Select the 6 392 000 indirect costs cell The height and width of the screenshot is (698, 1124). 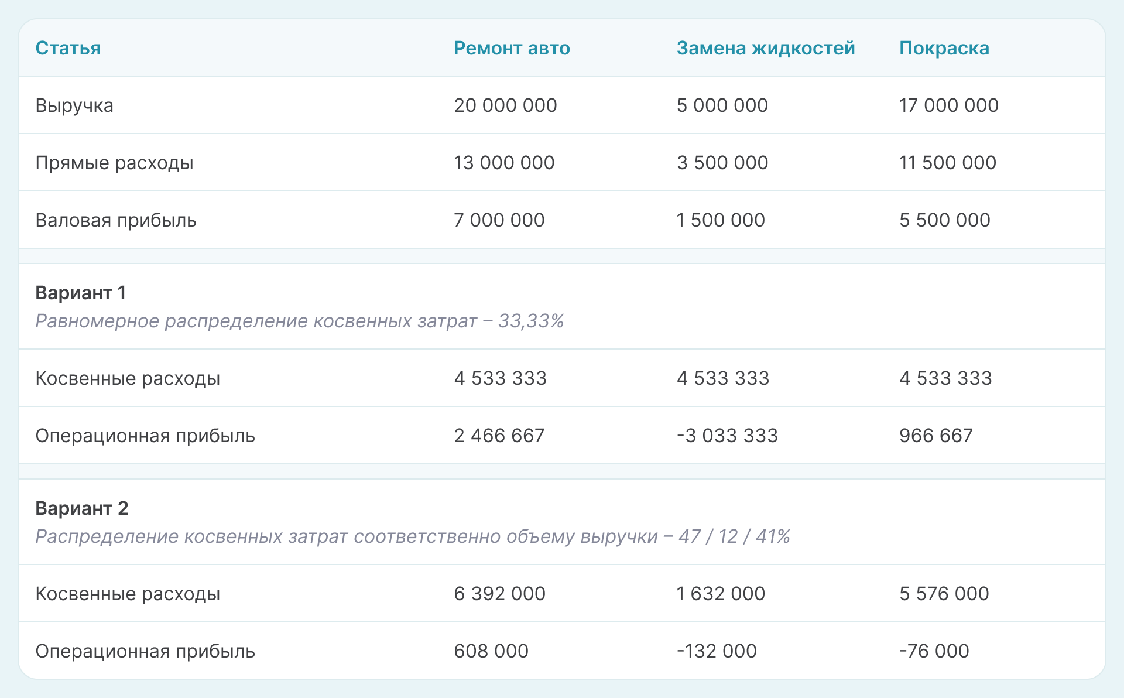[x=499, y=594]
